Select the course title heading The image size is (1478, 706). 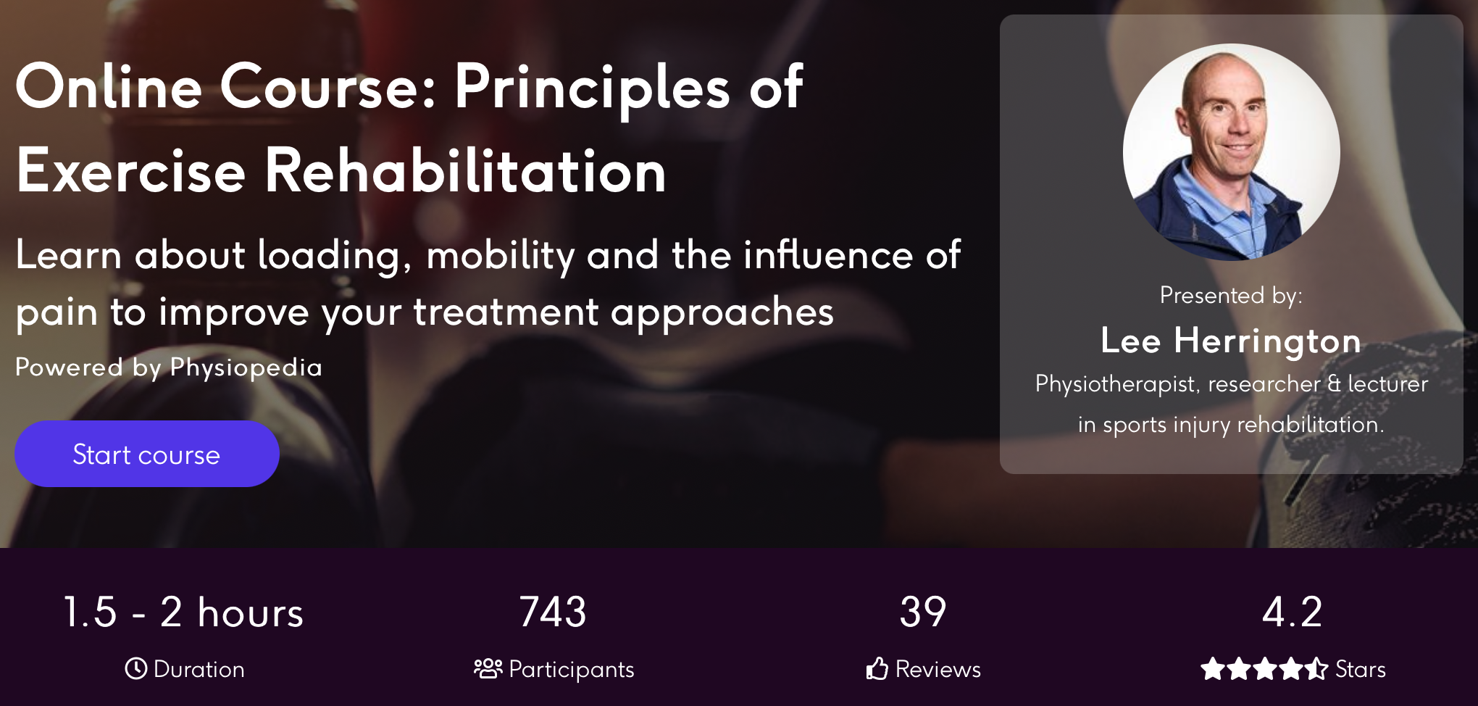(409, 128)
